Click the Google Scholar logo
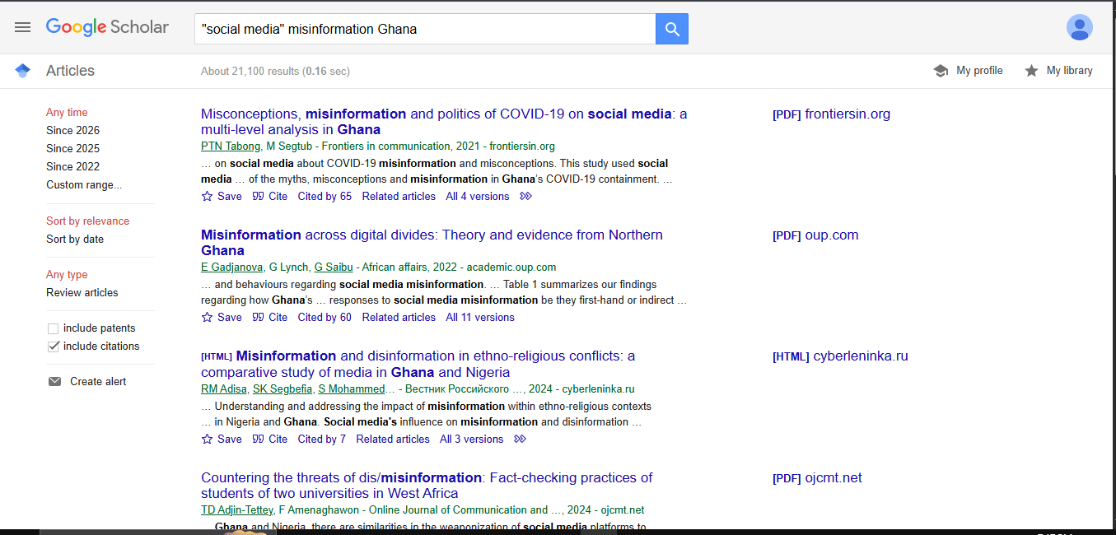The height and width of the screenshot is (535, 1116). (107, 27)
